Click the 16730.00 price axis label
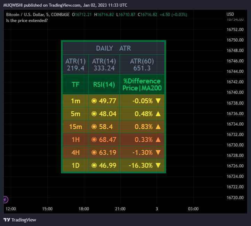The image size is (251, 226). [x=235, y=145]
